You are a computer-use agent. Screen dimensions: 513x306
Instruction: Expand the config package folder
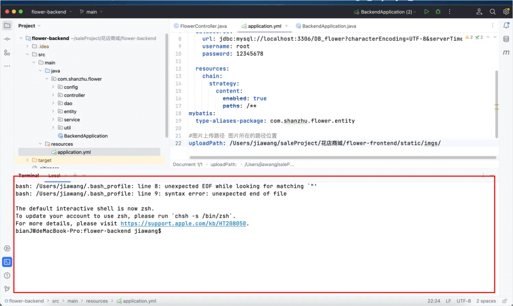[53, 87]
